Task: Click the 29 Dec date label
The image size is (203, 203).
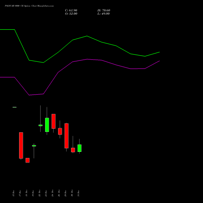Action: 65,193
